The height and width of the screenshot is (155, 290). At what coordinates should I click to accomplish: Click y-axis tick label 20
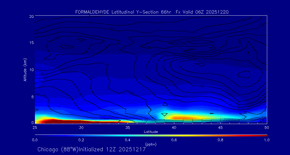tap(31, 16)
